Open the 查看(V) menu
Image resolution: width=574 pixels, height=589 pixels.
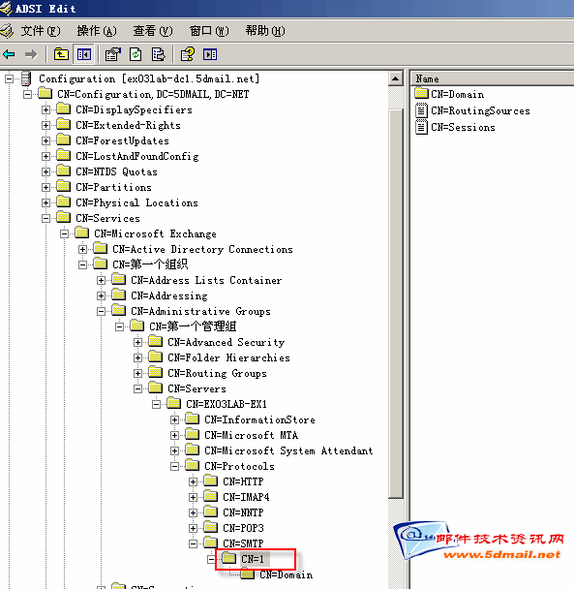(x=153, y=31)
